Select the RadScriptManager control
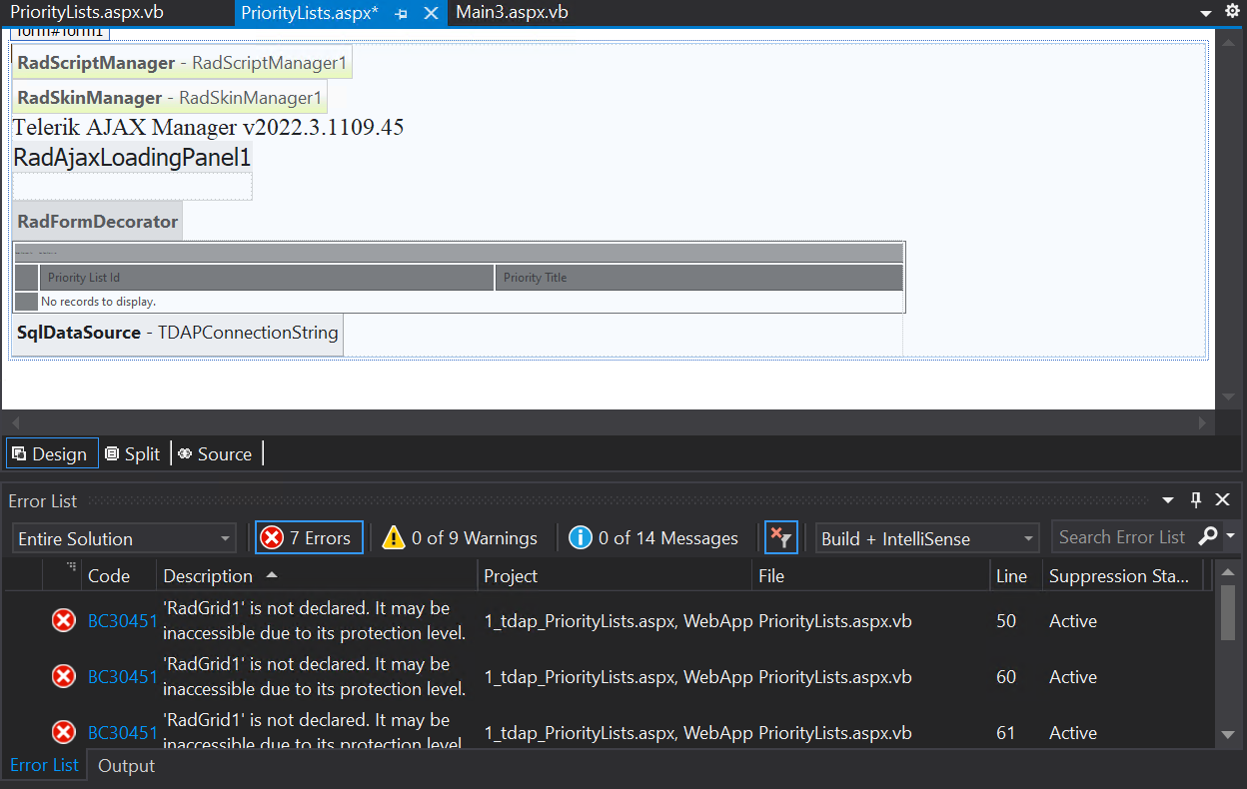This screenshot has height=789, width=1247. pyautogui.click(x=182, y=62)
